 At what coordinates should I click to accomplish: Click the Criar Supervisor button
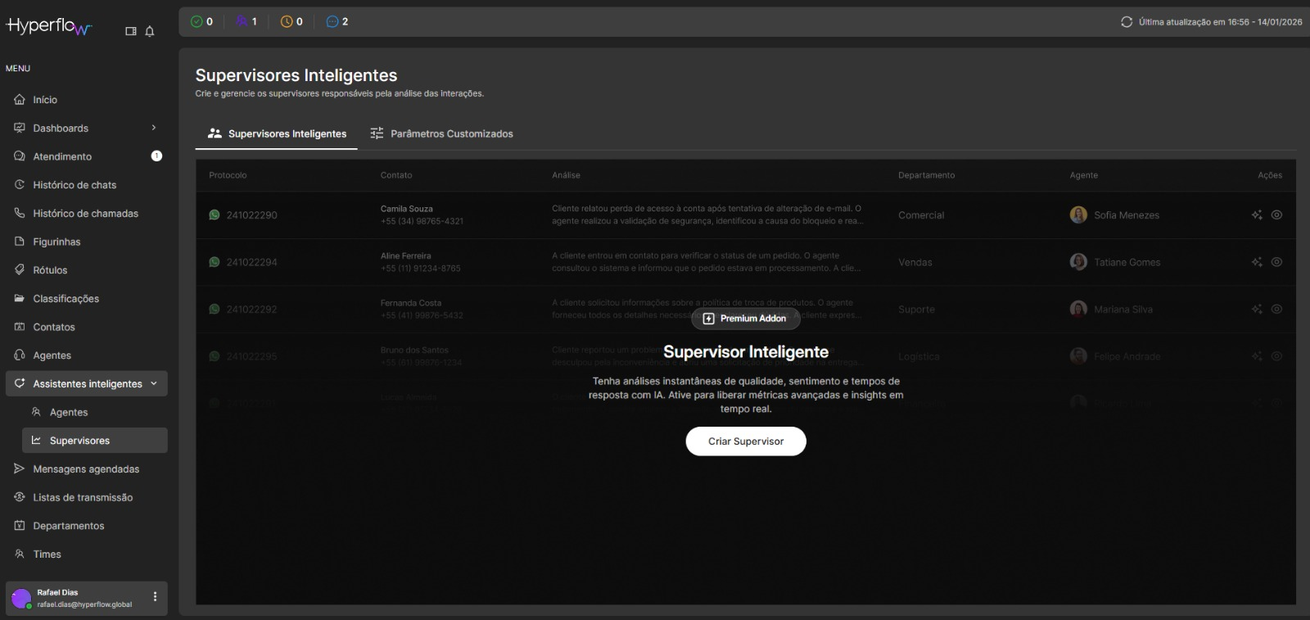[745, 441]
